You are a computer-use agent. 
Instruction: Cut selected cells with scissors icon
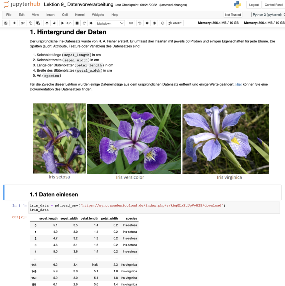(23, 23)
